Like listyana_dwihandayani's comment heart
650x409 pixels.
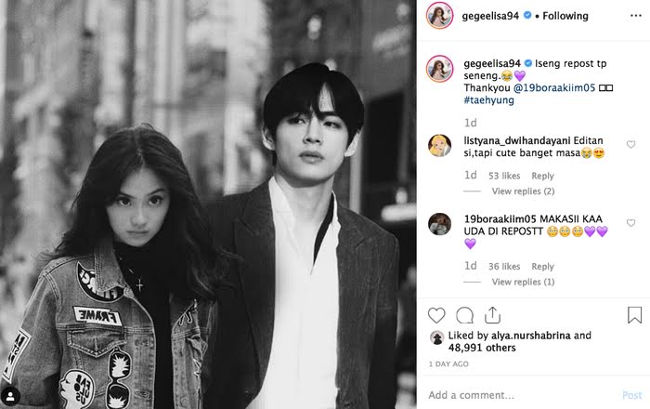(630, 144)
